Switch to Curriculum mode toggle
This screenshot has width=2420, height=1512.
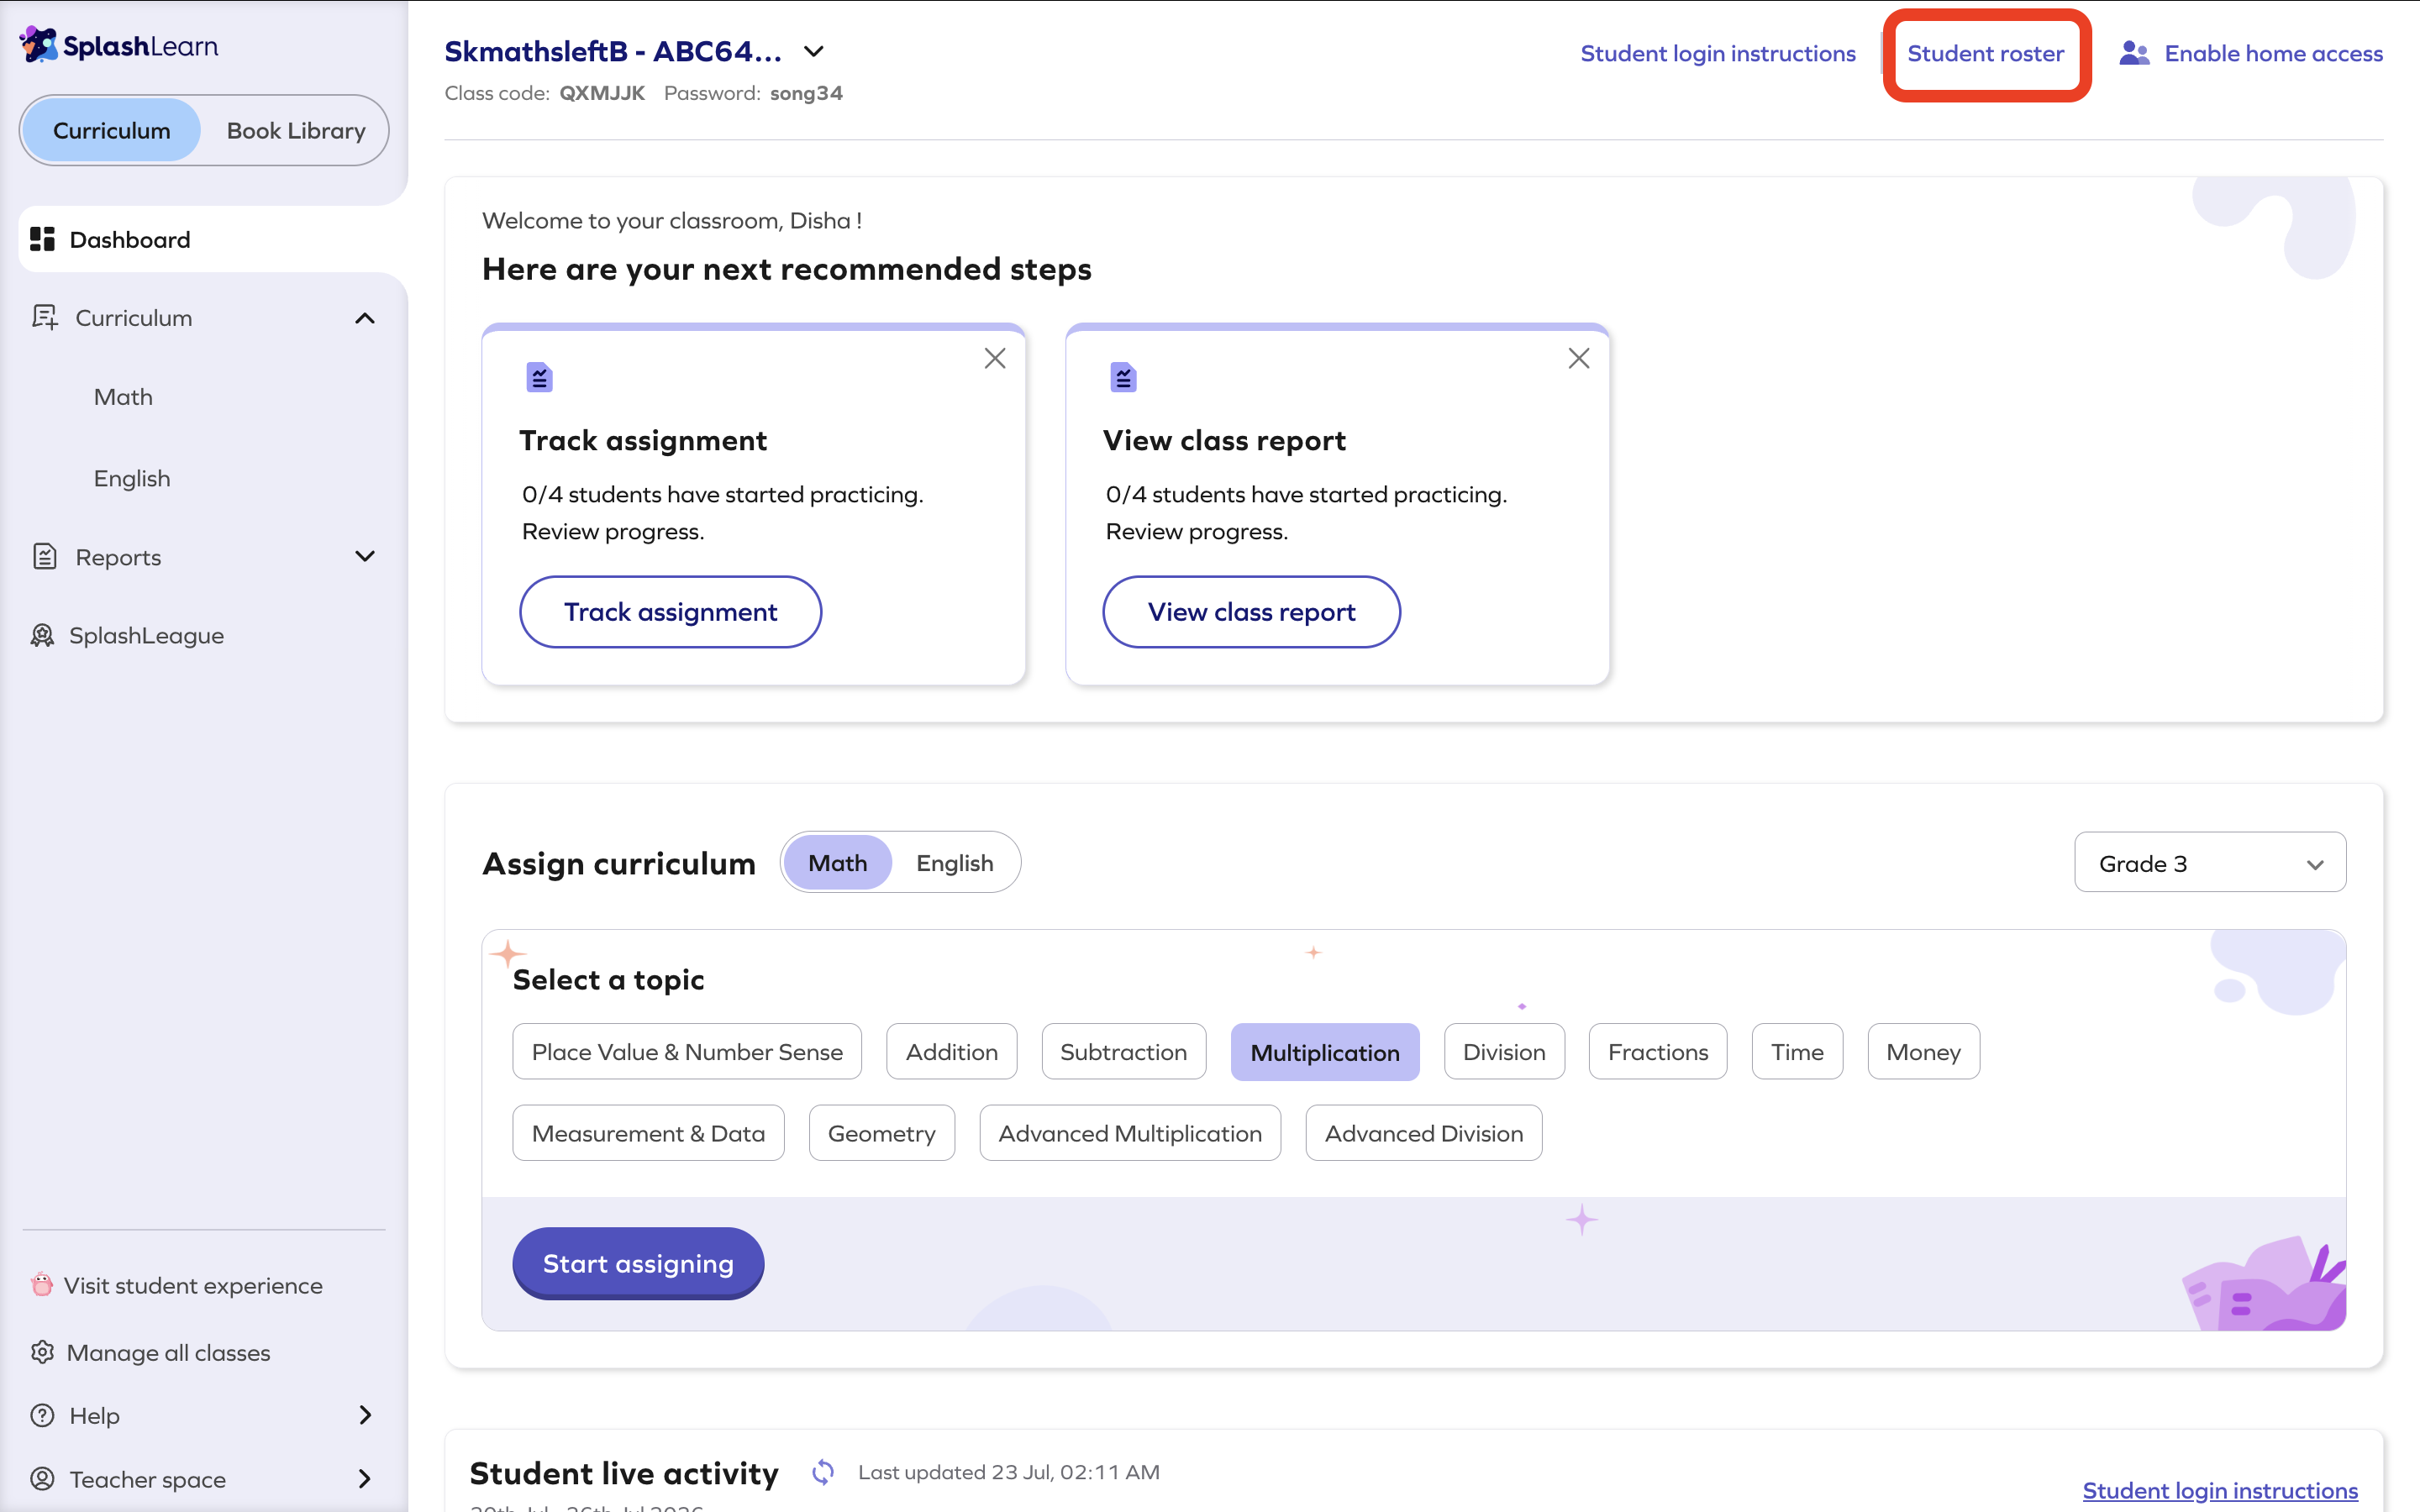(111, 130)
